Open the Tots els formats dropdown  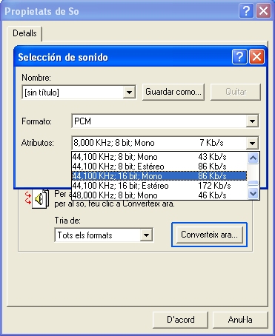(x=146, y=235)
